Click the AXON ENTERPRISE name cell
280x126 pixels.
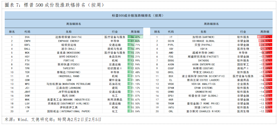click(x=203, y=65)
